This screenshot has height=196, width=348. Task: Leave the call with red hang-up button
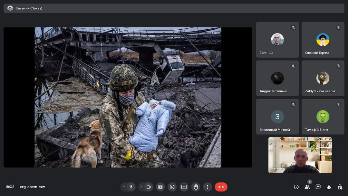pyautogui.click(x=221, y=187)
